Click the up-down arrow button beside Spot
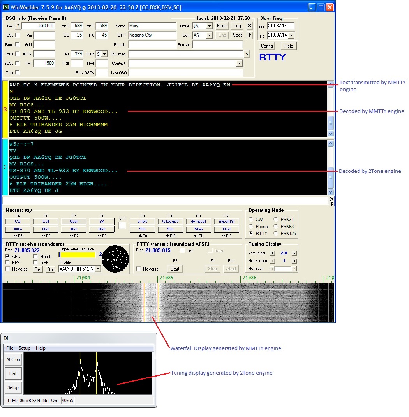Image resolution: width=409 pixels, height=417 pixels. pos(249,35)
